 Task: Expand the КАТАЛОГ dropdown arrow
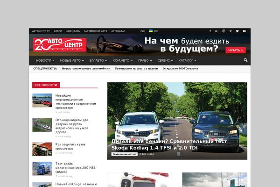coord(196,61)
